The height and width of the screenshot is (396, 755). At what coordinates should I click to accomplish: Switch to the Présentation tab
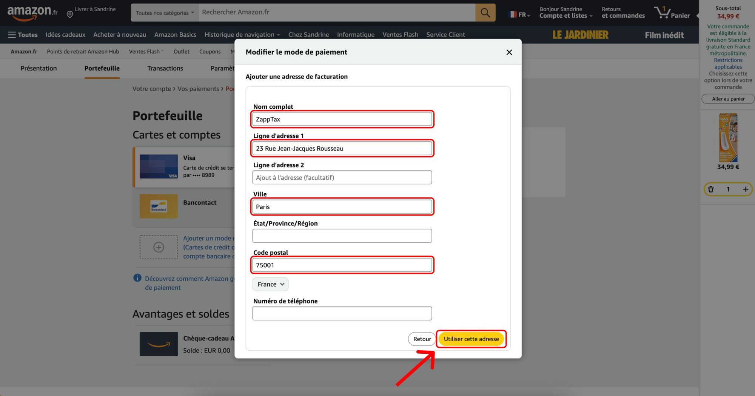(x=39, y=68)
